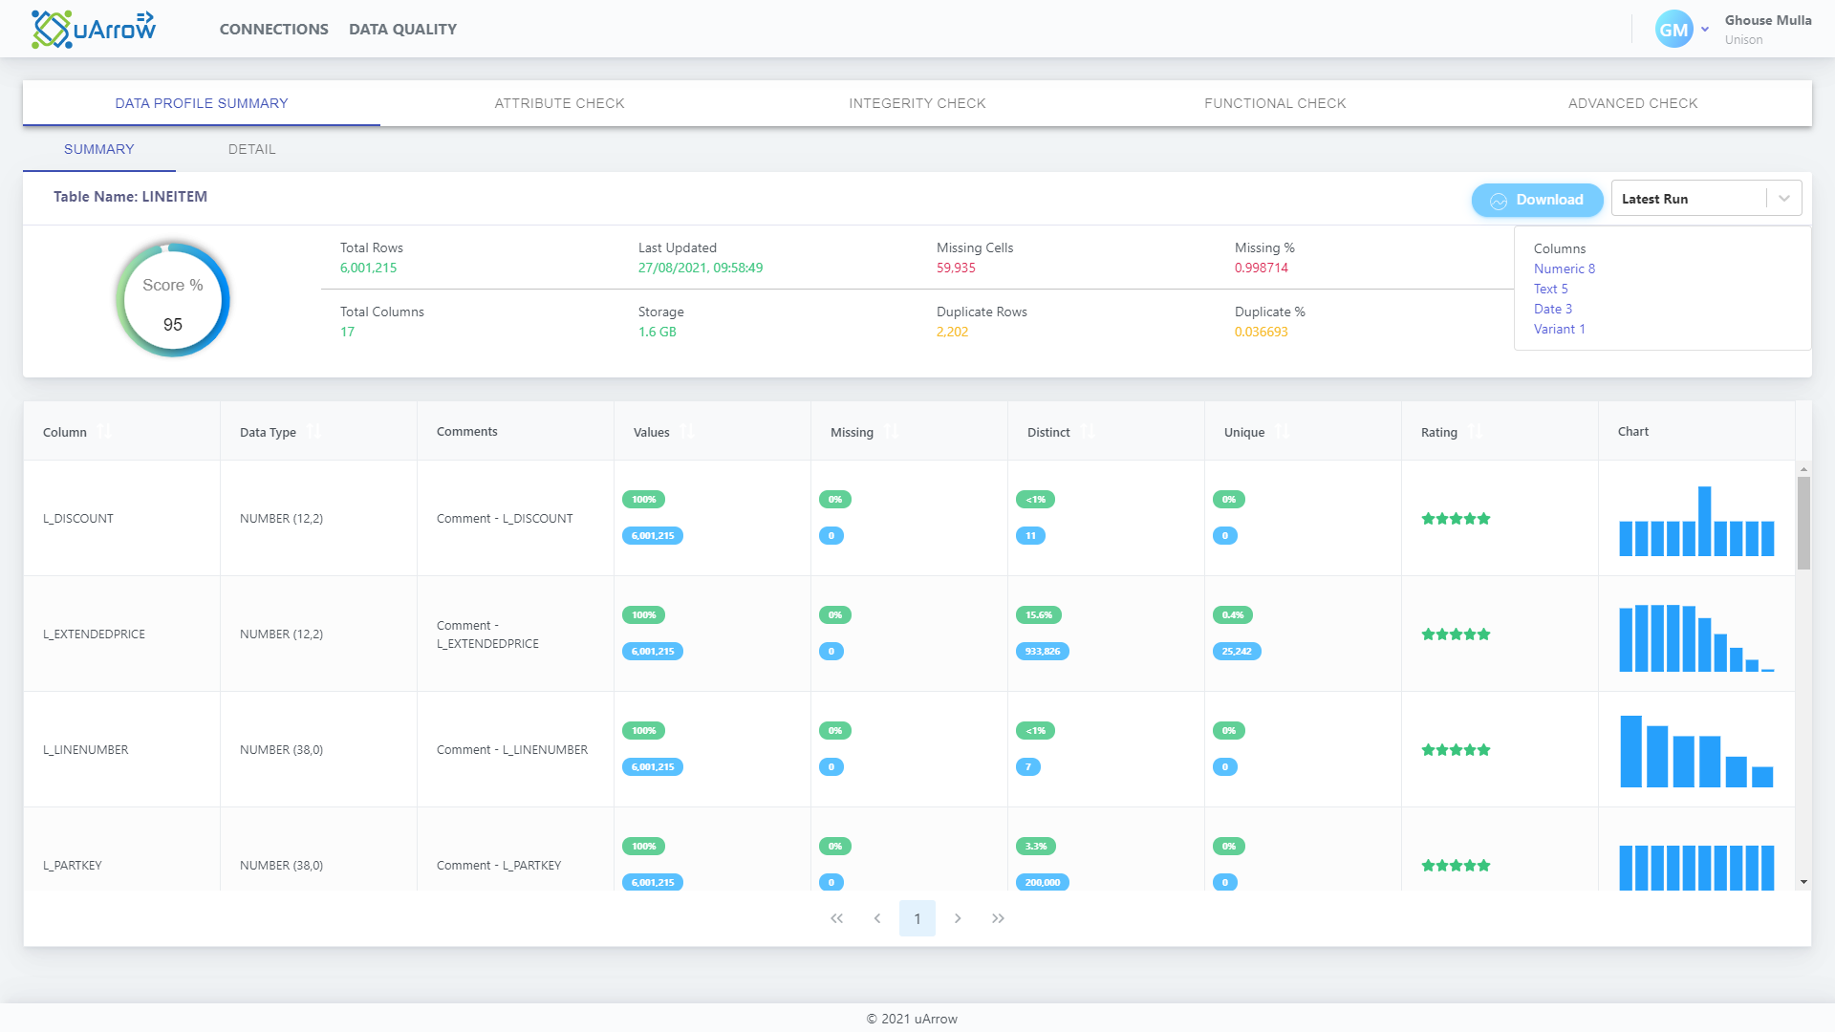Open the DATA QUALITY menu
The width and height of the screenshot is (1835, 1032).
click(402, 30)
